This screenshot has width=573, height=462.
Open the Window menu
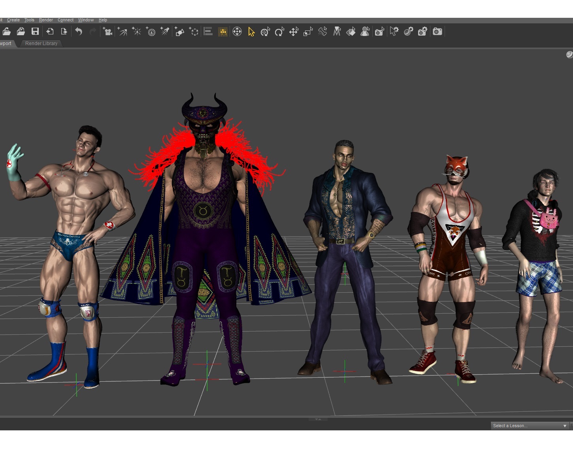[86, 20]
